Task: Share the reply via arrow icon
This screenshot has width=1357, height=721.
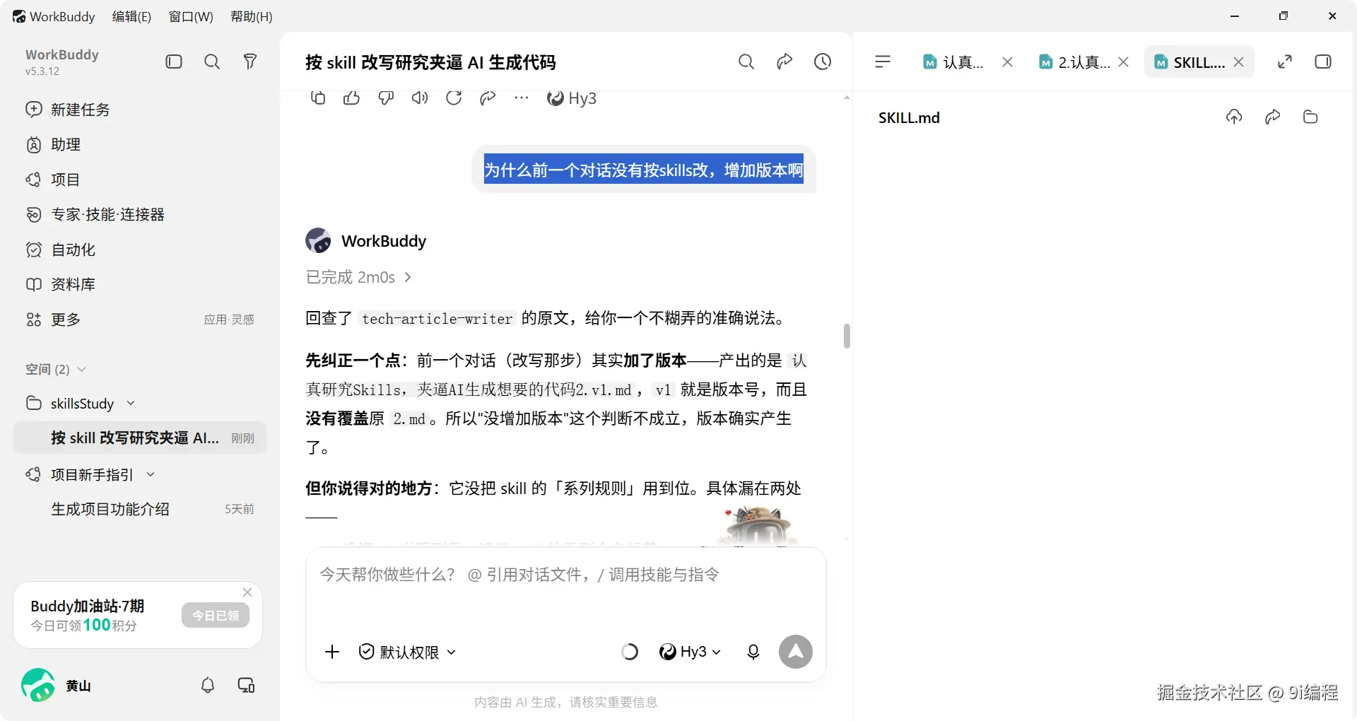Action: [488, 98]
